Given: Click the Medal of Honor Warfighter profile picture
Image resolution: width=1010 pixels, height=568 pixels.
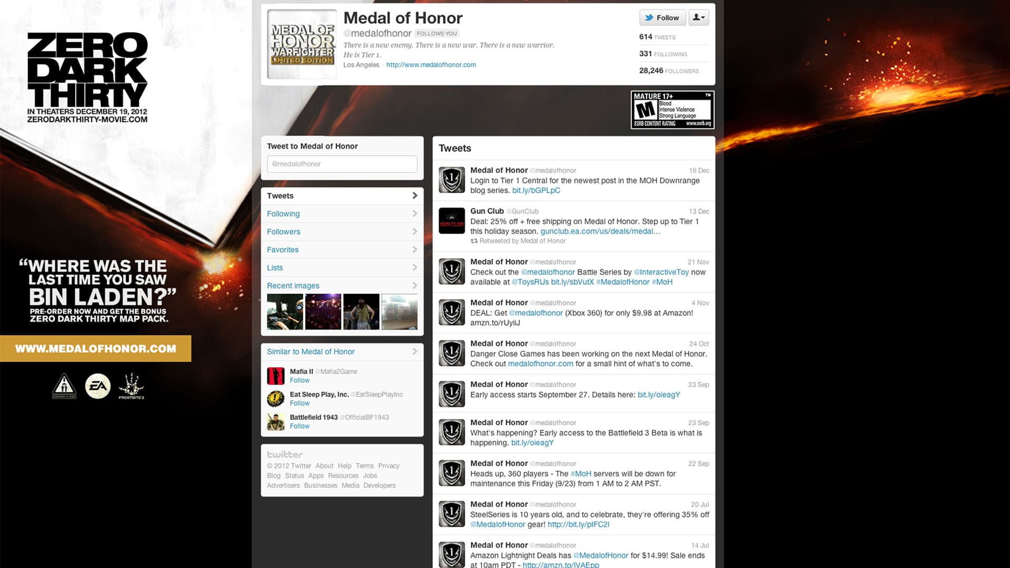Looking at the screenshot, I should pyautogui.click(x=302, y=44).
